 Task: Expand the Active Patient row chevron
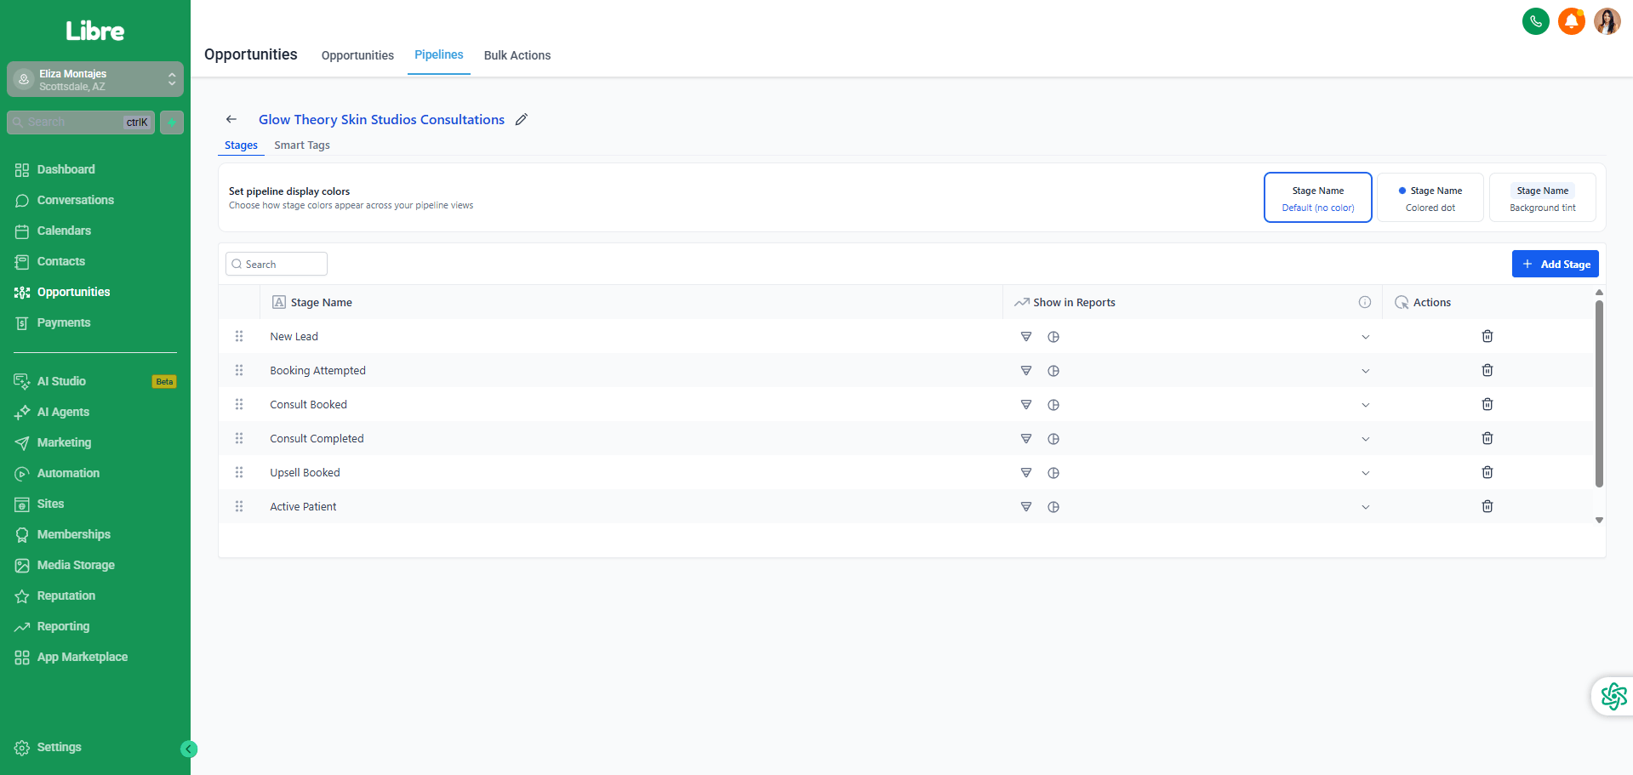(1366, 507)
